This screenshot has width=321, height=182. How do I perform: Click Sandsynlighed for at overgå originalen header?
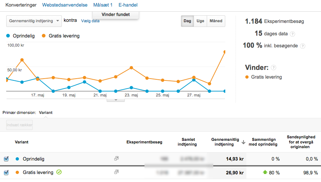301,142
